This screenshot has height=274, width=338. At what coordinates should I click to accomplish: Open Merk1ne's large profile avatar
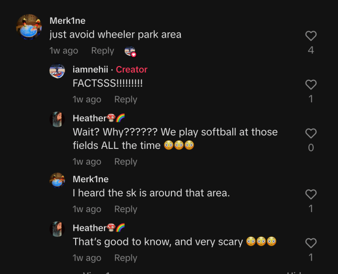29,27
